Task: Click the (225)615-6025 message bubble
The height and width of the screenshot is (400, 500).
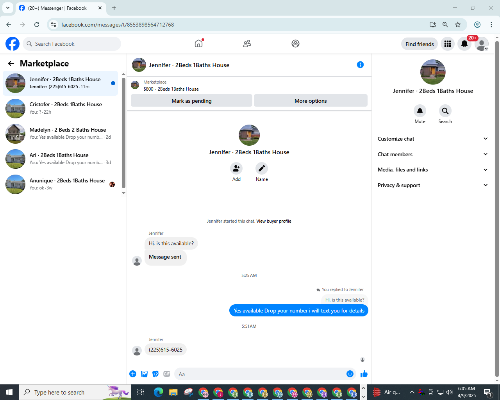Action: 166,350
